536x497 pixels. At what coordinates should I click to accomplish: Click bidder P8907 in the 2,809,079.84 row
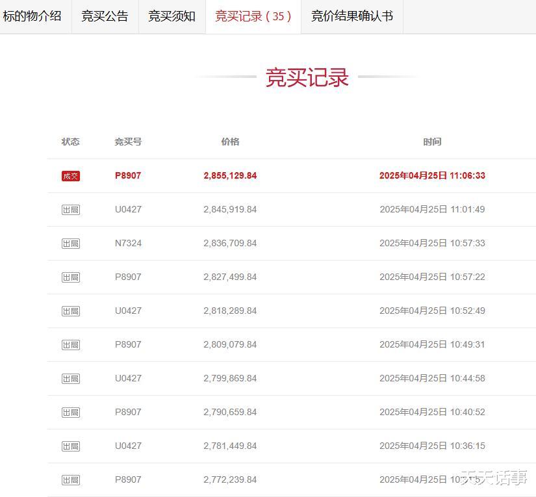pyautogui.click(x=128, y=344)
